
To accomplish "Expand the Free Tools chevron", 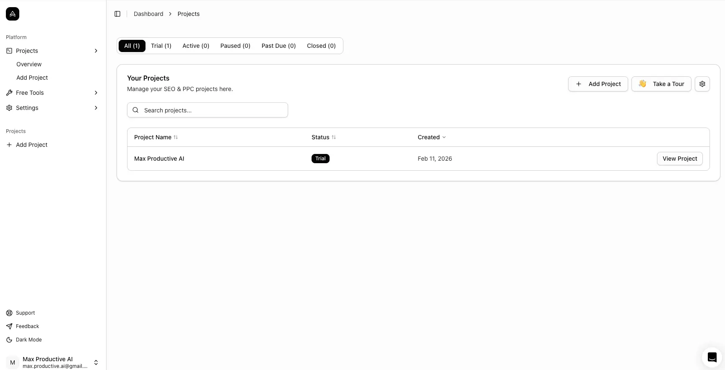I will 96,93.
